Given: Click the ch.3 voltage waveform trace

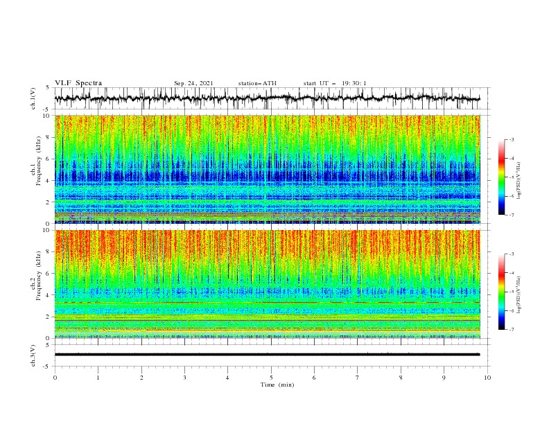Looking at the screenshot, I should [267, 355].
